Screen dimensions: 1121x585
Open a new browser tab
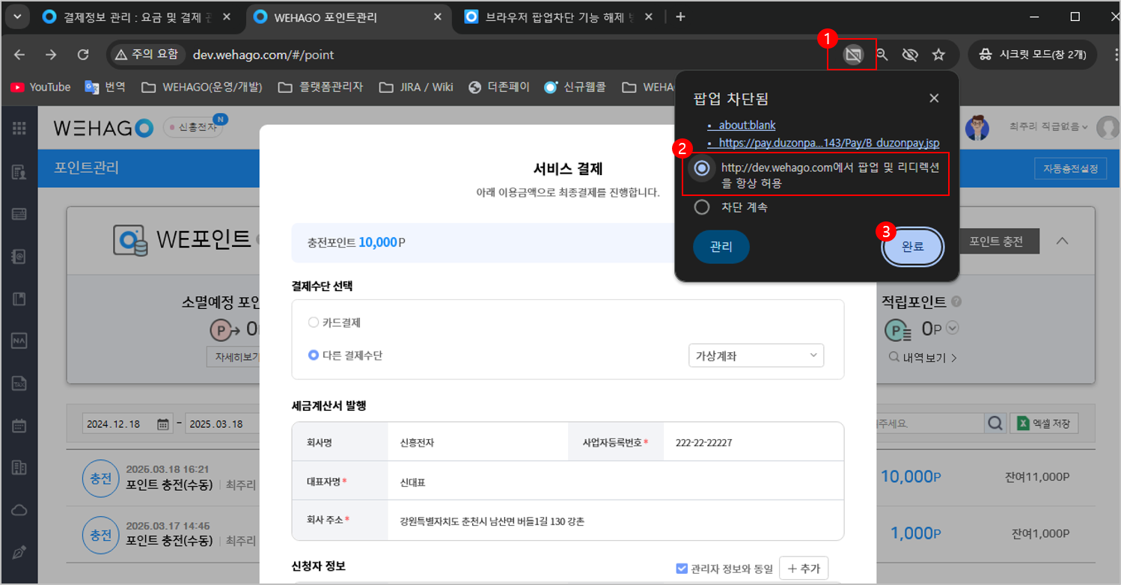(680, 16)
